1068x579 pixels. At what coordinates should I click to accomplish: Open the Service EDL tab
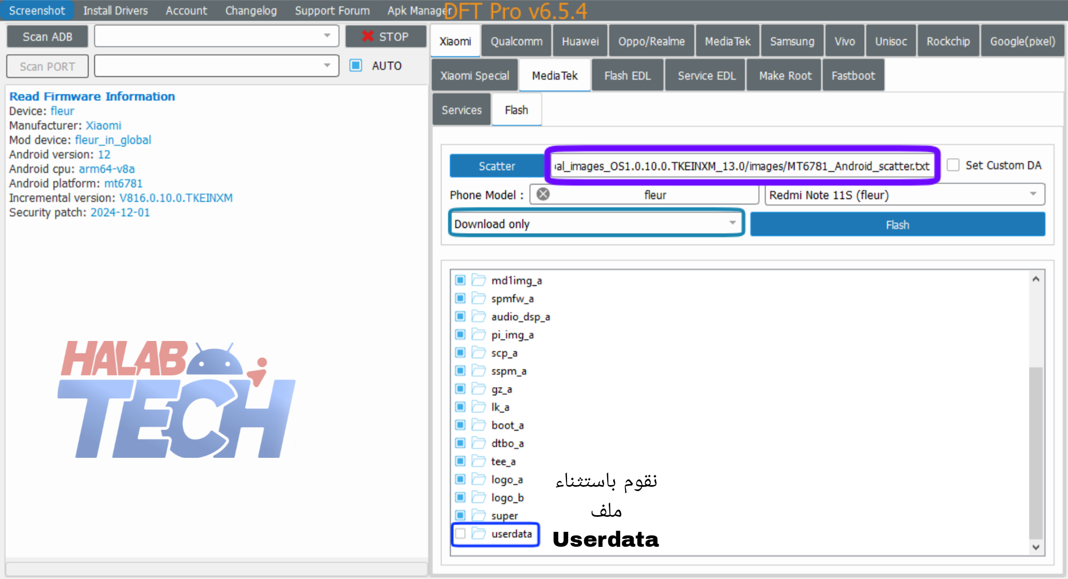[x=706, y=76]
